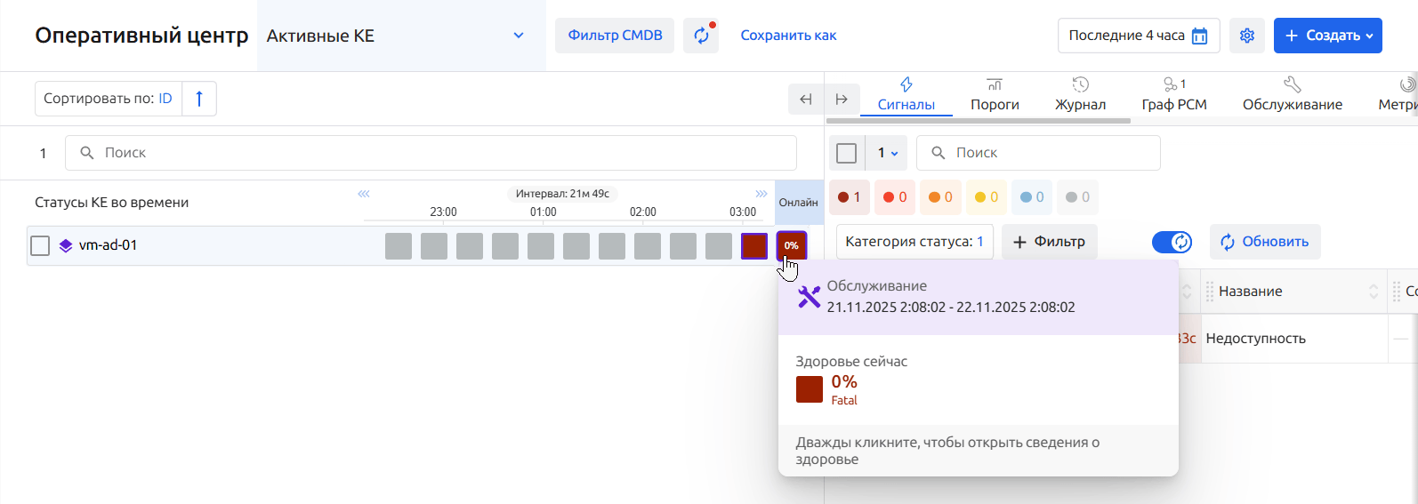Click the Фильтр CMDB button

tap(615, 36)
